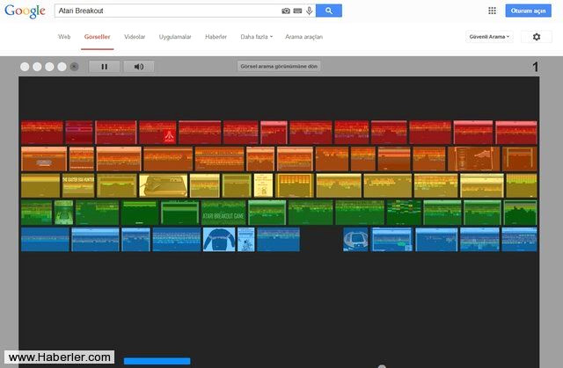Open the Uygulamalar tab
563x368 pixels.
pos(175,37)
